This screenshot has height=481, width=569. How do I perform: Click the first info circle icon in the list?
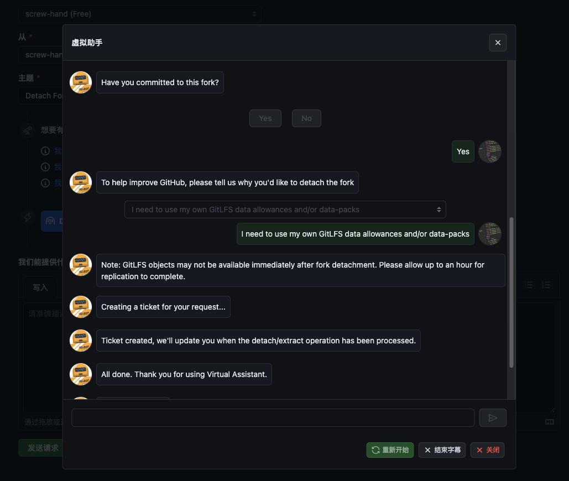(45, 151)
